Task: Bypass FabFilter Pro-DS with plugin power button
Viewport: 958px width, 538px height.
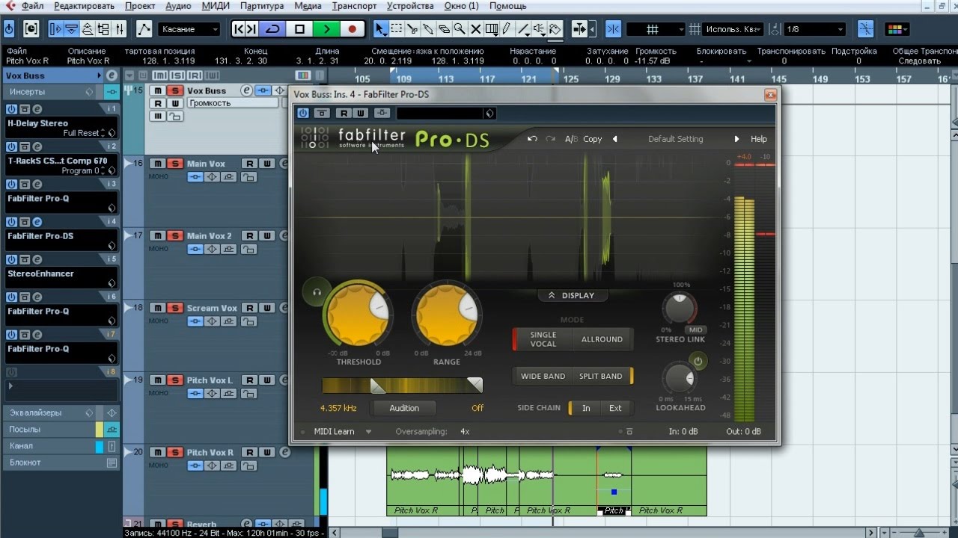Action: click(x=302, y=113)
